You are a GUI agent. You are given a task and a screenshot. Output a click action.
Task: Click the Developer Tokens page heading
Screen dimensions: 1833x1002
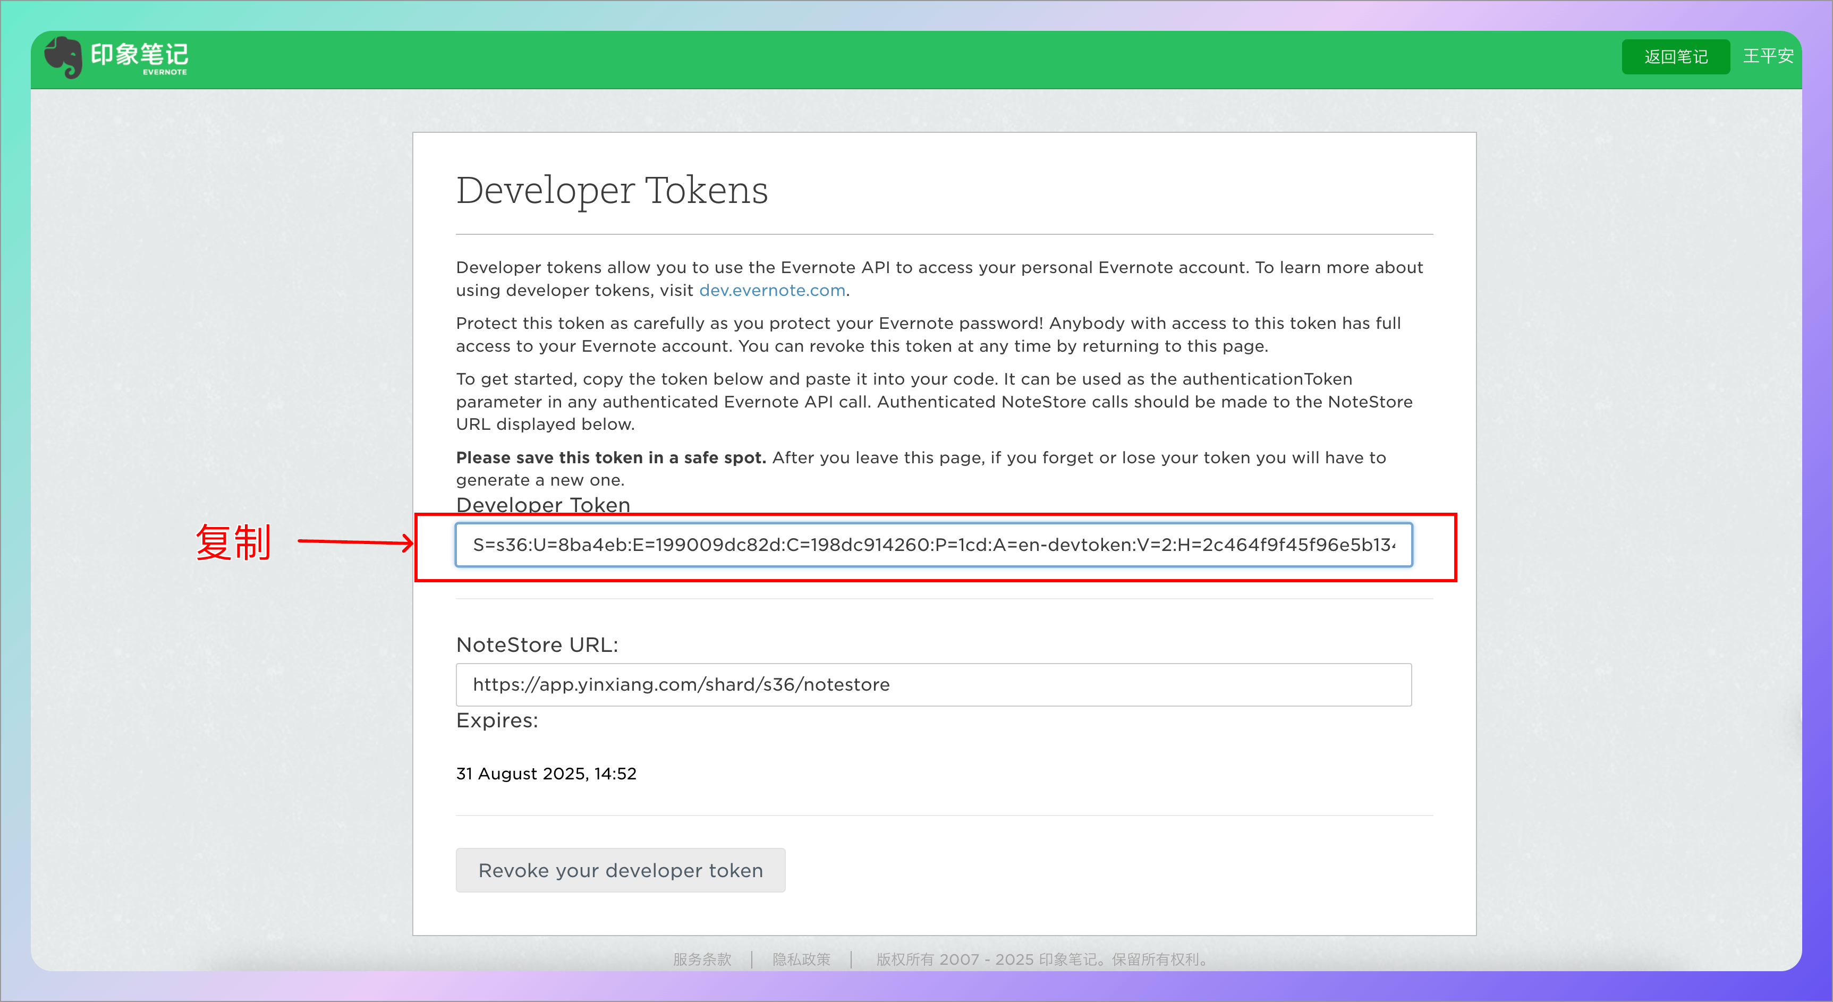point(612,191)
